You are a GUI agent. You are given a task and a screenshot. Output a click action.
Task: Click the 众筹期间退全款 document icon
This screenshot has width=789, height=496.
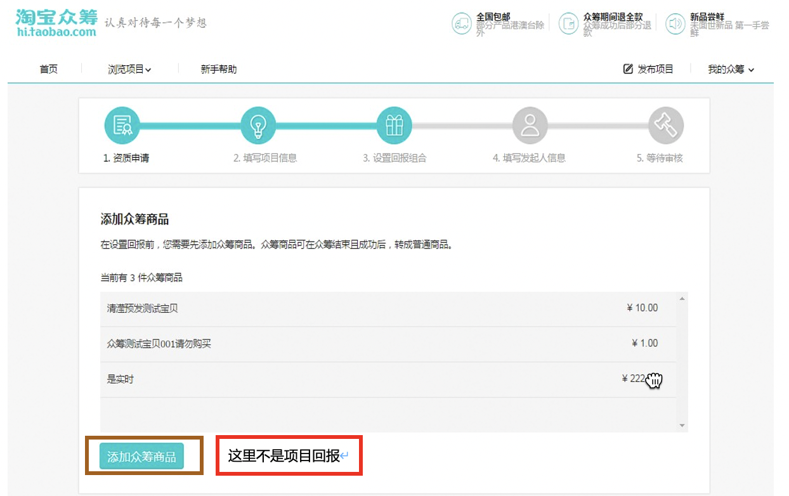[x=569, y=23]
